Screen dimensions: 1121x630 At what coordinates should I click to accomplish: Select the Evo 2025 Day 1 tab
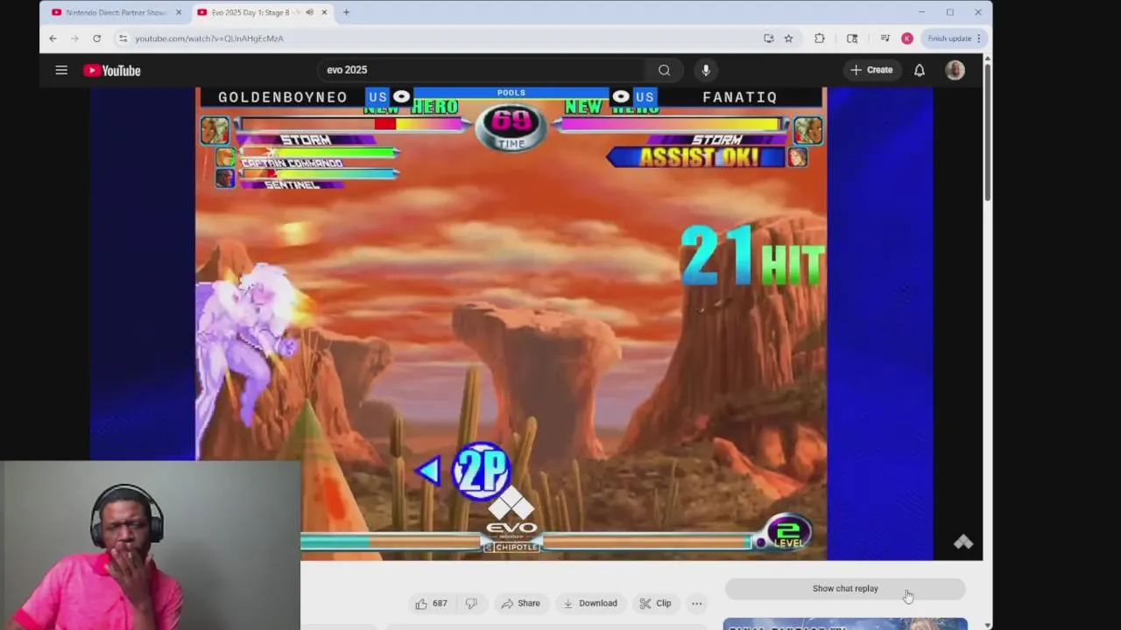[x=254, y=12]
